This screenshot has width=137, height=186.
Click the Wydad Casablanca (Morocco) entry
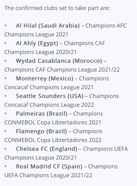click(59, 61)
